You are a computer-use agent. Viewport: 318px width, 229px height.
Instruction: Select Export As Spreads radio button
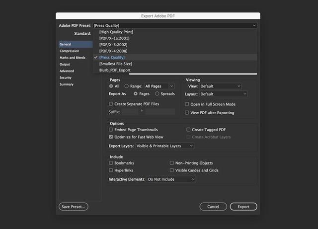157,94
